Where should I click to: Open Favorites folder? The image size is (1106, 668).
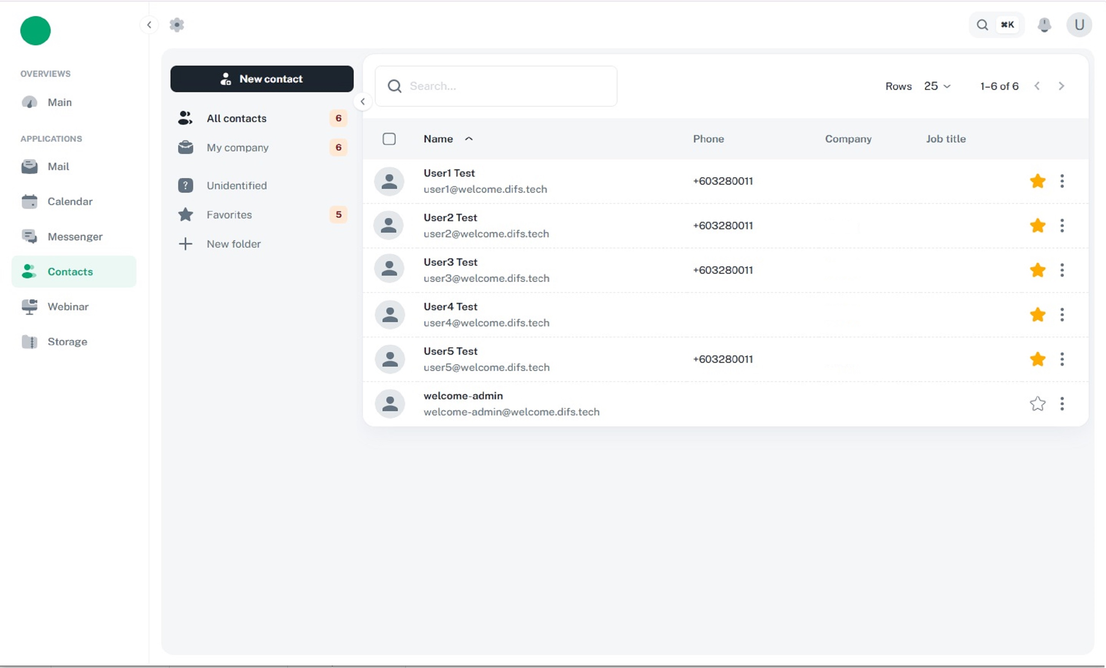tap(262, 215)
